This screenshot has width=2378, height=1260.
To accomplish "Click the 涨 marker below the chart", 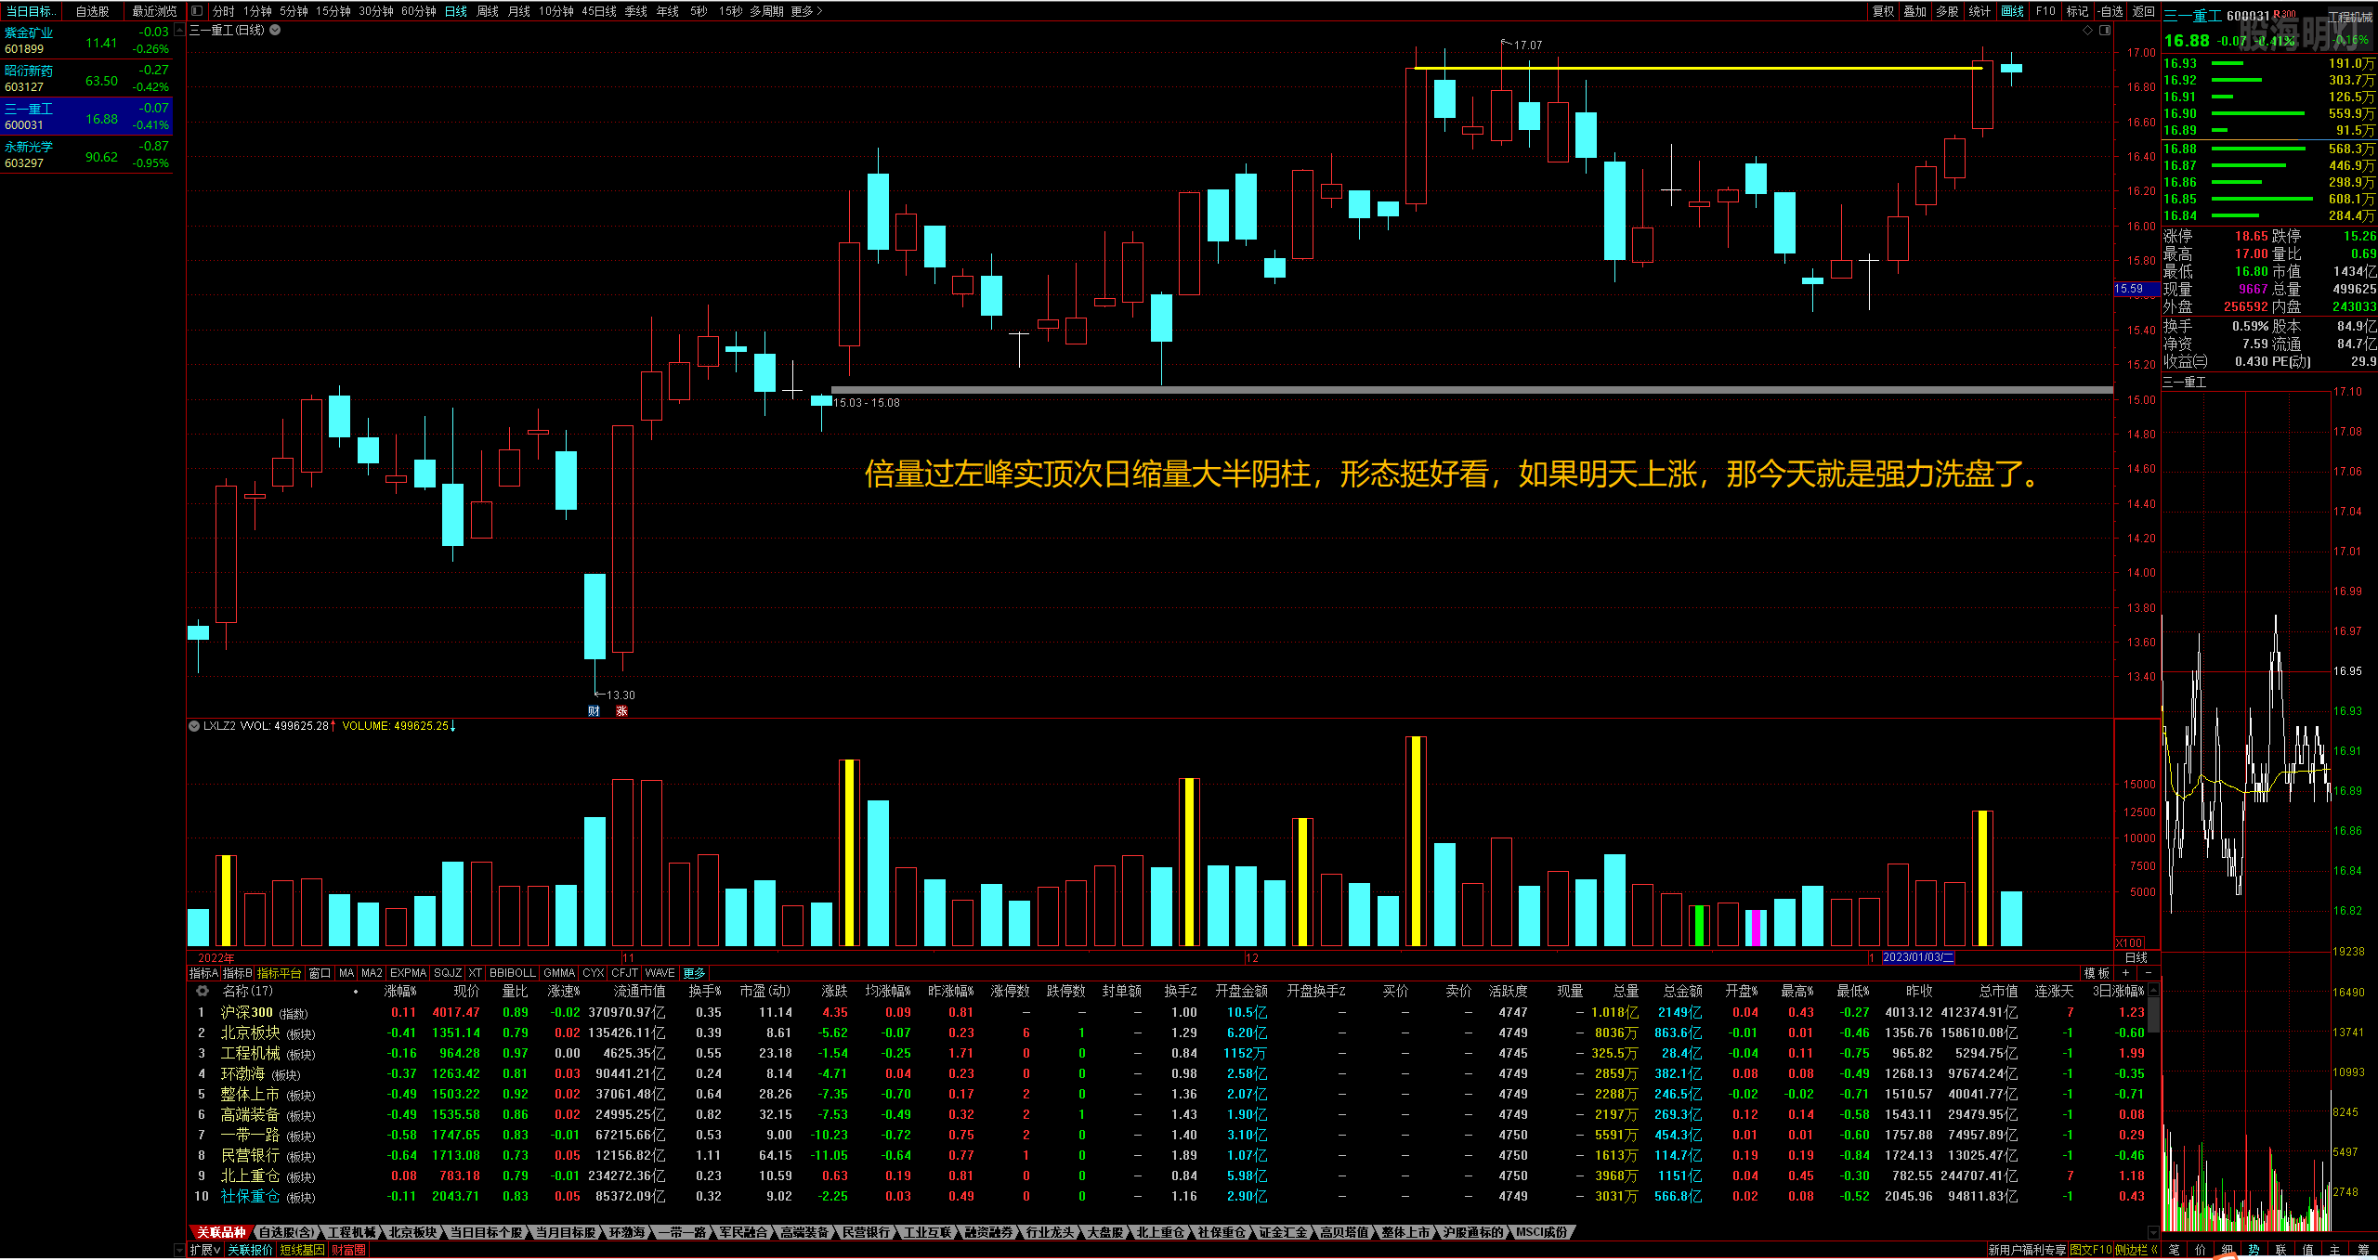I will tap(621, 710).
